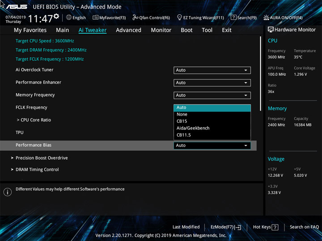The width and height of the screenshot is (322, 241).
Task: Select the TPU setting label
Action: point(20,133)
